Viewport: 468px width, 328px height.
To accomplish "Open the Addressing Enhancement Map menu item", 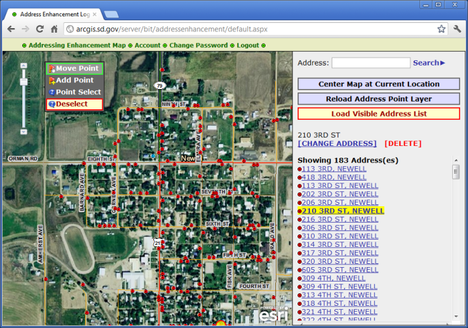I will (x=77, y=45).
